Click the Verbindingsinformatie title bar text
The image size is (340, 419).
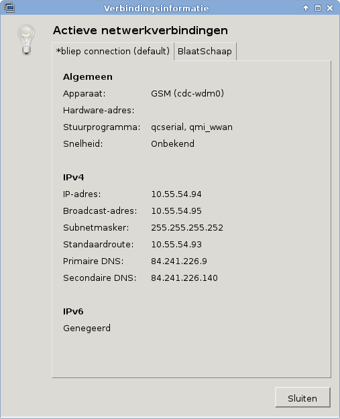(x=156, y=8)
